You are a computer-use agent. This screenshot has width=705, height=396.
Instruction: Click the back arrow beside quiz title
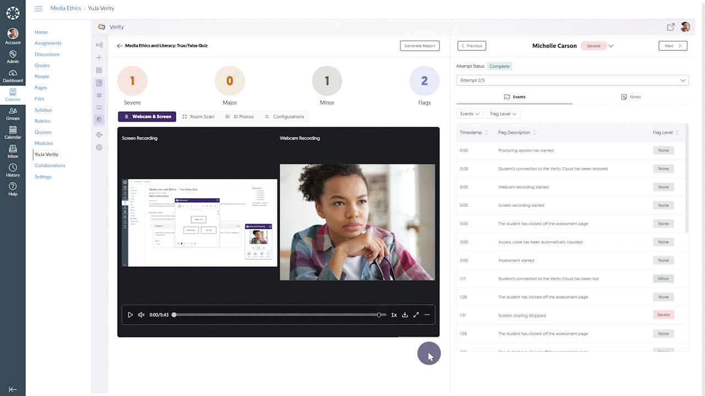120,46
